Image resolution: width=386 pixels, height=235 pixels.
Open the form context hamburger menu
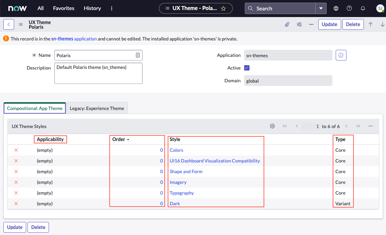[21, 24]
